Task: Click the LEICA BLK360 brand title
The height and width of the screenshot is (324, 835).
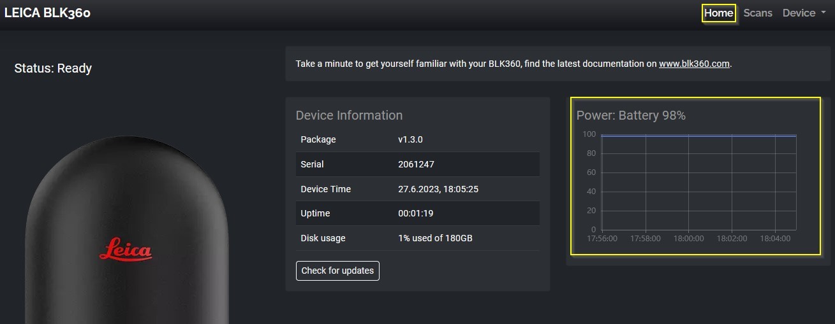Action: 47,13
